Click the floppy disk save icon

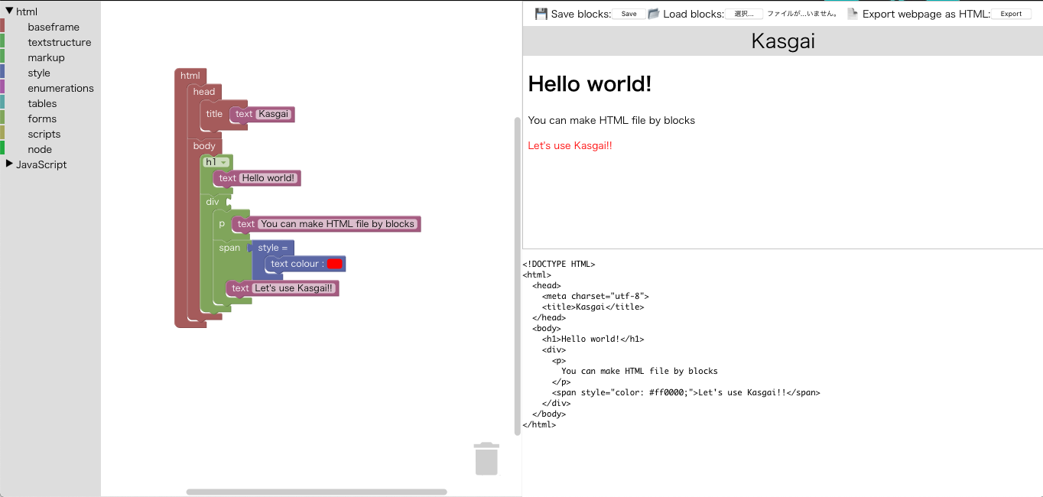(x=541, y=14)
